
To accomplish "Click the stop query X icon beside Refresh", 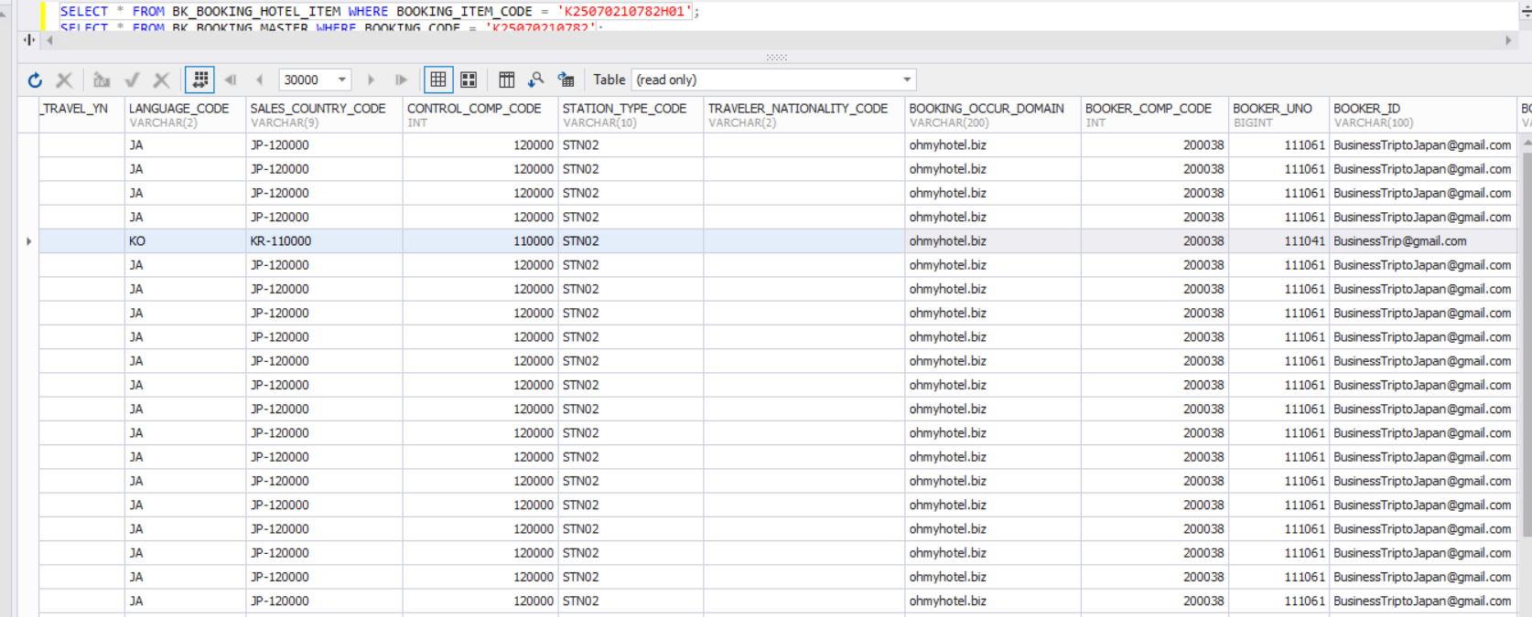I will coord(64,80).
